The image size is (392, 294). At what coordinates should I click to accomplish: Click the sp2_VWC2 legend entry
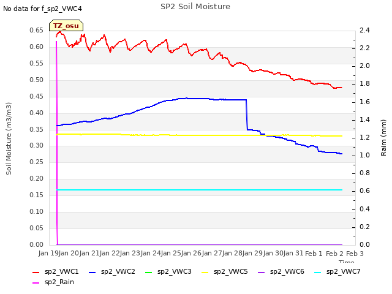coord(112,271)
